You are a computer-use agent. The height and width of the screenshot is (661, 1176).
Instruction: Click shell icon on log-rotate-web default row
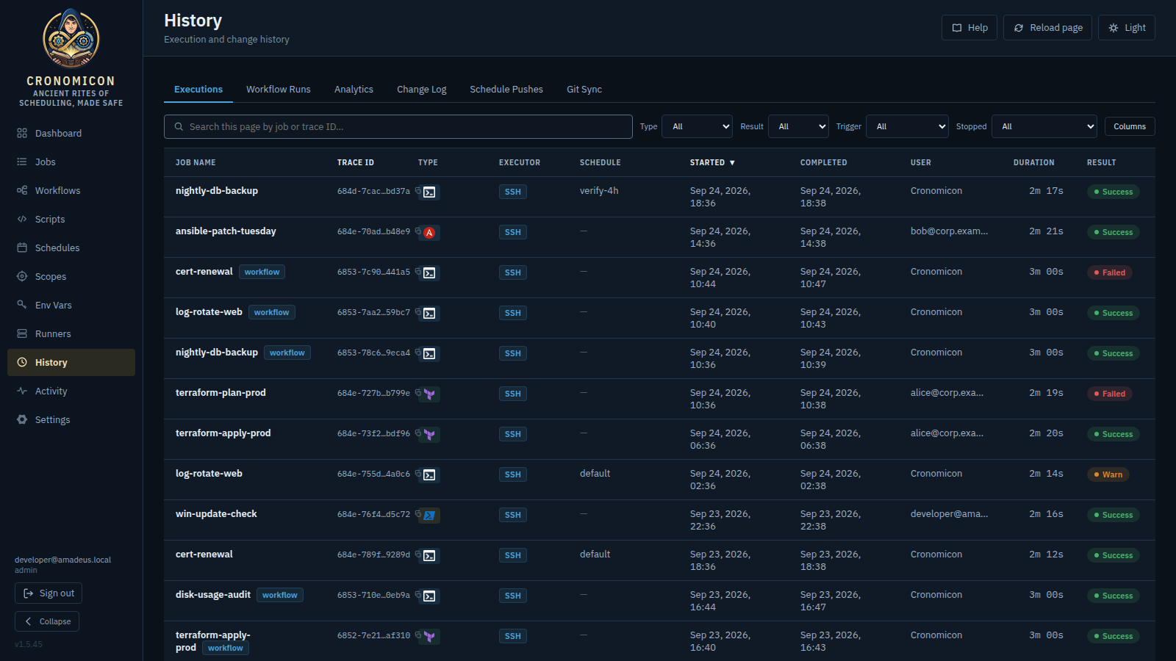point(430,475)
